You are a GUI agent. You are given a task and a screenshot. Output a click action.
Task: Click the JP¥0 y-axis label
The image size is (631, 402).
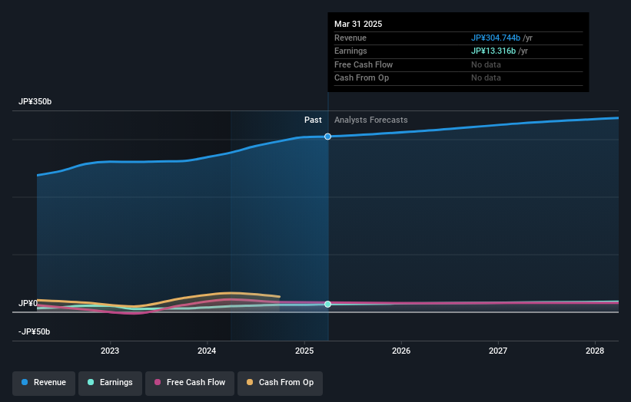28,303
